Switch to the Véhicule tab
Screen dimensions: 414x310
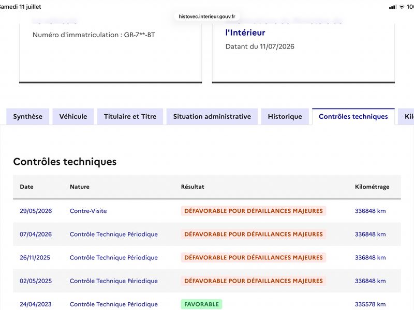[x=73, y=117]
